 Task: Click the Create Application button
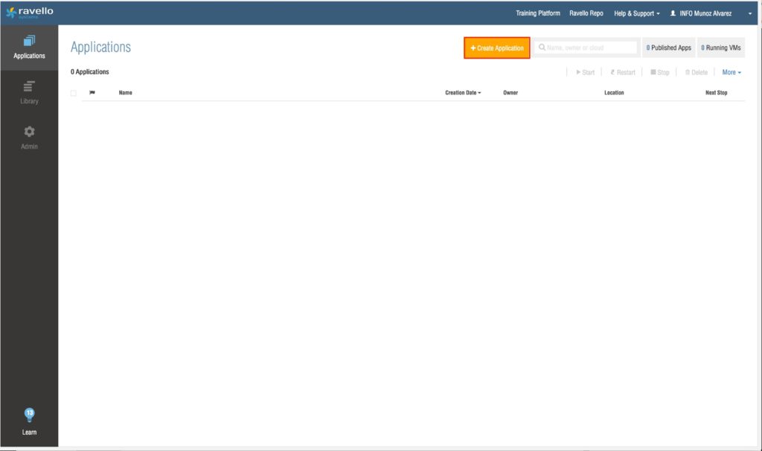coord(496,48)
